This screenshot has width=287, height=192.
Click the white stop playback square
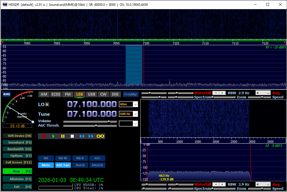coord(72,136)
